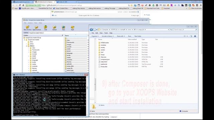Click the Add icon in the zip toolbar

pyautogui.click(x=45, y=27)
